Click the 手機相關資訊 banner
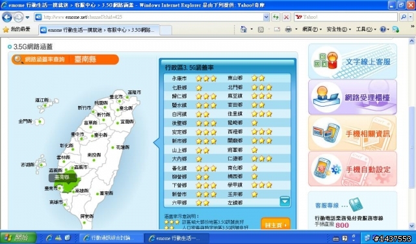 pos(352,133)
